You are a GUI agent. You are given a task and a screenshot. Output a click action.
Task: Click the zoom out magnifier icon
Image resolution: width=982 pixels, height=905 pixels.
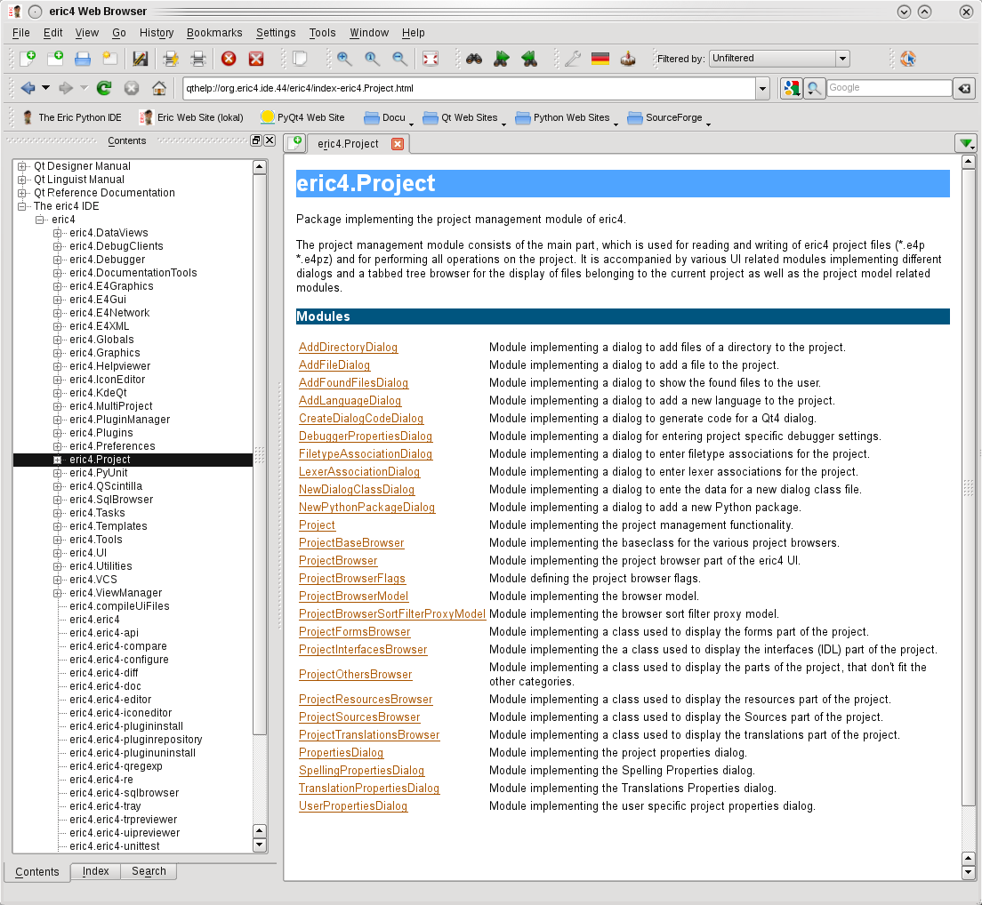pos(400,59)
